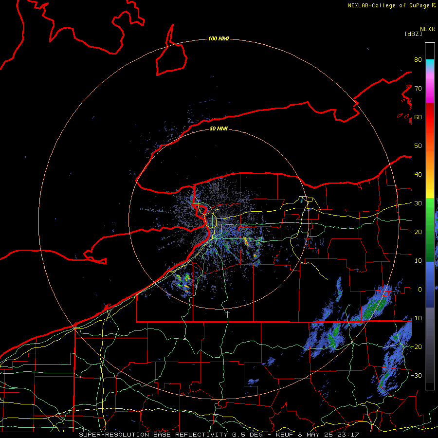Click the cyan top segment of the color bar
438x438 pixels.
pyautogui.click(x=430, y=64)
